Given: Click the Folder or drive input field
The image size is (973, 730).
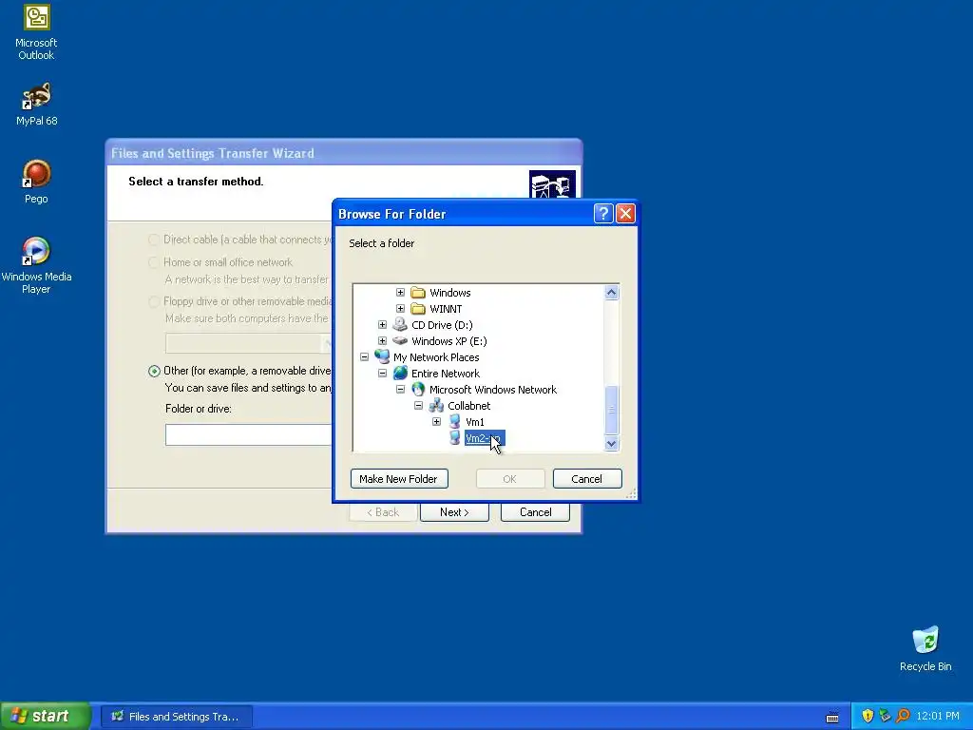Looking at the screenshot, I should [x=249, y=435].
